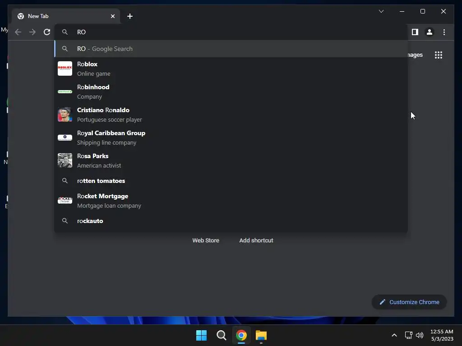Open the Chrome side panel icon
Screen dimensions: 462x346
[415, 32]
